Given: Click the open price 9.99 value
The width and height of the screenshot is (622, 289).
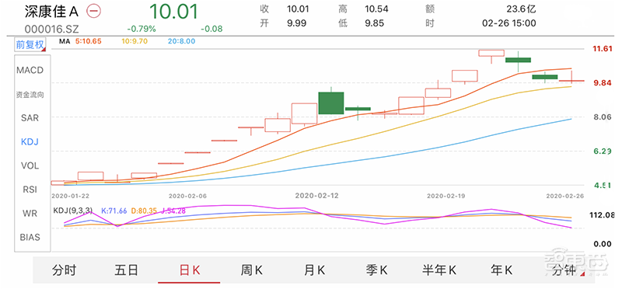Looking at the screenshot, I should point(296,23).
